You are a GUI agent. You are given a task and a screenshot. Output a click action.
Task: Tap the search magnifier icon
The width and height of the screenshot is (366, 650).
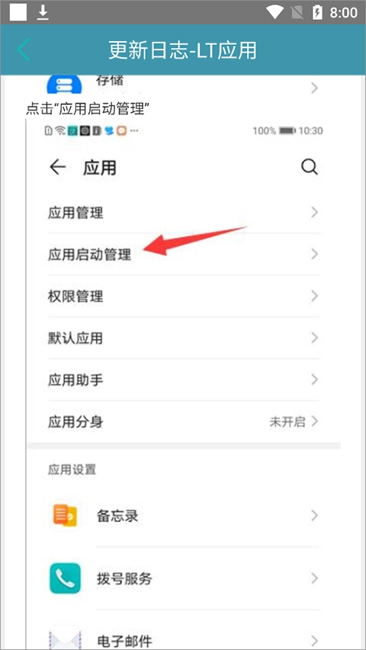(309, 168)
